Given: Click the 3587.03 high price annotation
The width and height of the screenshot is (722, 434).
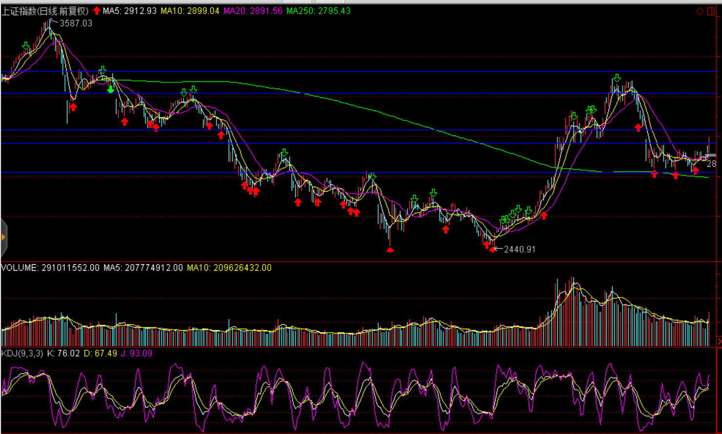Looking at the screenshot, I should [x=76, y=23].
